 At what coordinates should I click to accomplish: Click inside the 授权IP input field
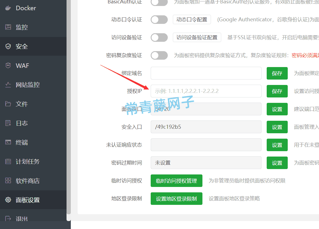(x=206, y=91)
